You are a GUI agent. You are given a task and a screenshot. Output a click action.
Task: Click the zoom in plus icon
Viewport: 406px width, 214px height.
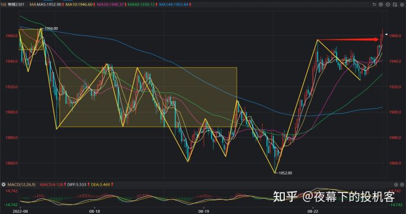tap(381, 5)
